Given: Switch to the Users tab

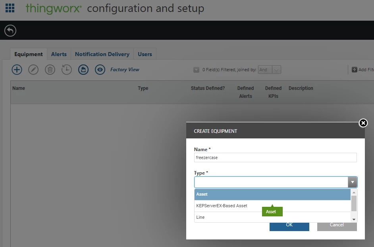Looking at the screenshot, I should (145, 54).
